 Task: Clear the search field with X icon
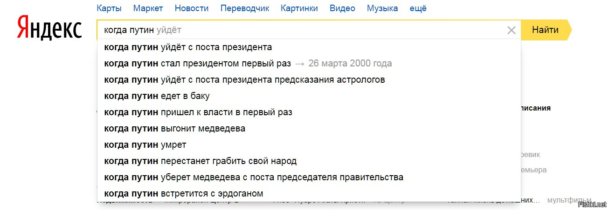pyautogui.click(x=511, y=30)
